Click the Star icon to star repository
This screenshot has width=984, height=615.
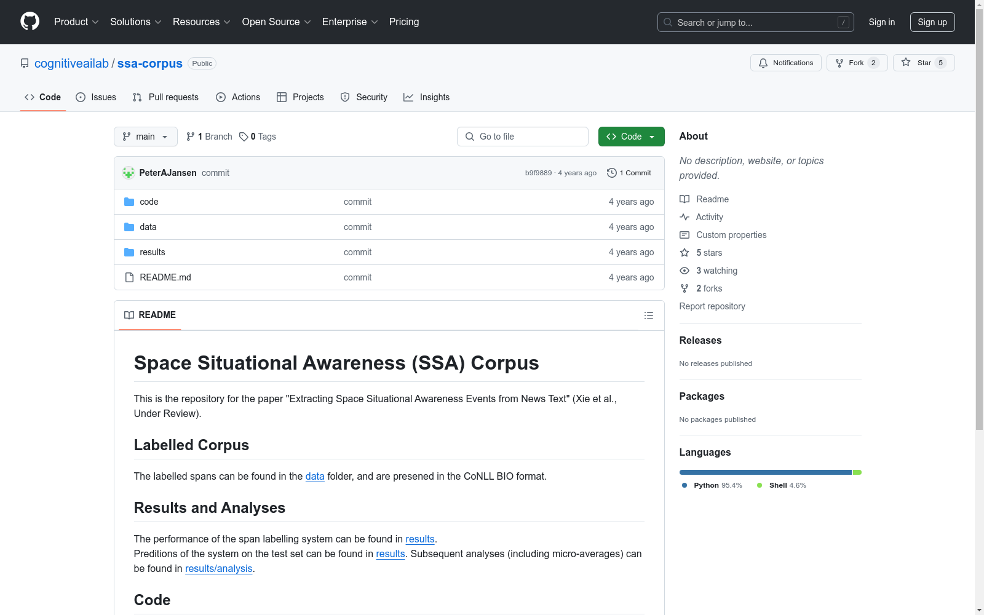(906, 62)
